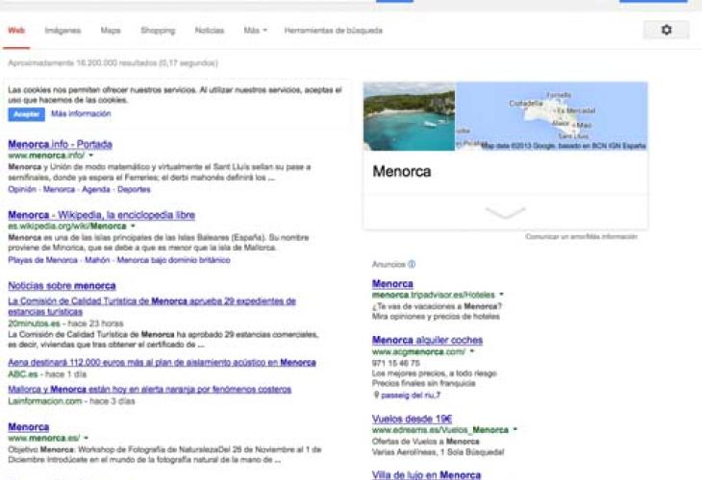Viewport: 702px width, 480px height.
Task: Expand the Menorca knowledge panel chevron
Action: click(505, 212)
